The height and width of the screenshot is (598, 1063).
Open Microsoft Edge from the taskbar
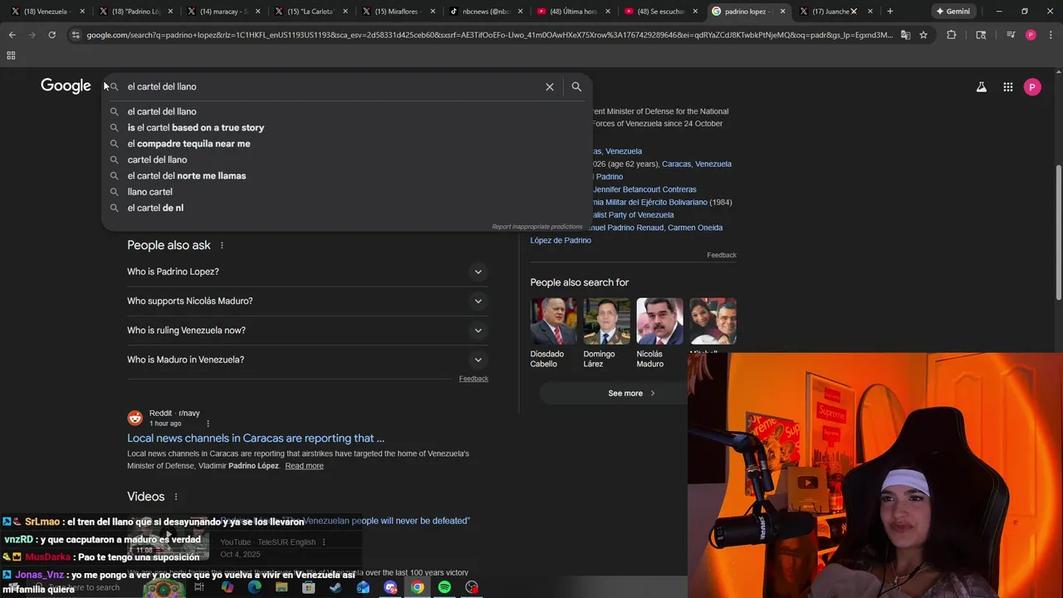click(x=254, y=587)
